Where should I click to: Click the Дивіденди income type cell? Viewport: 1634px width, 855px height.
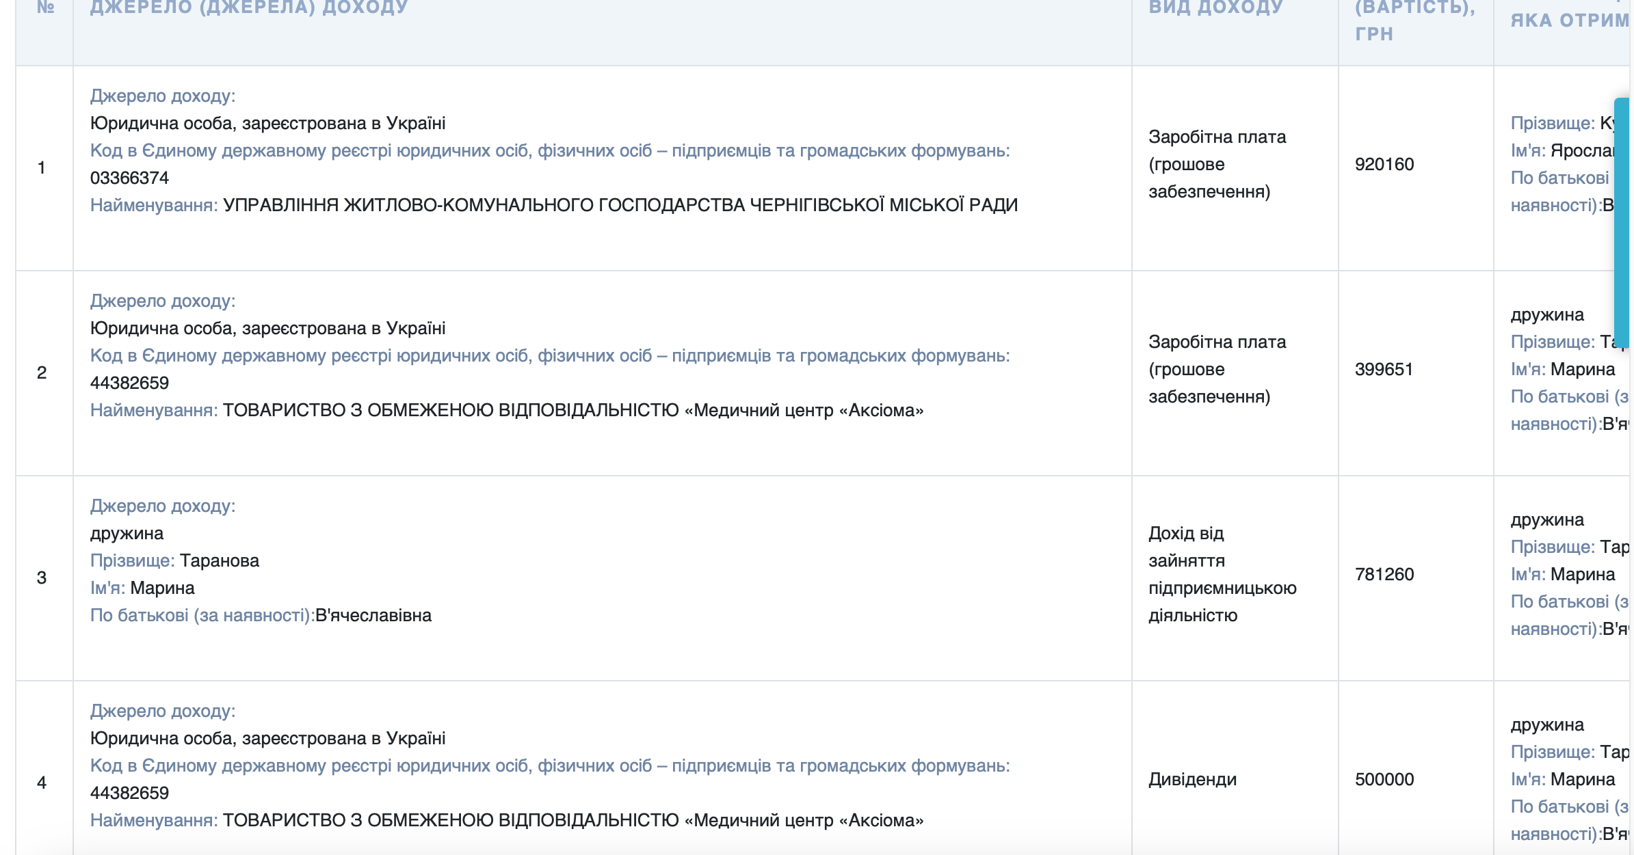click(x=1192, y=780)
